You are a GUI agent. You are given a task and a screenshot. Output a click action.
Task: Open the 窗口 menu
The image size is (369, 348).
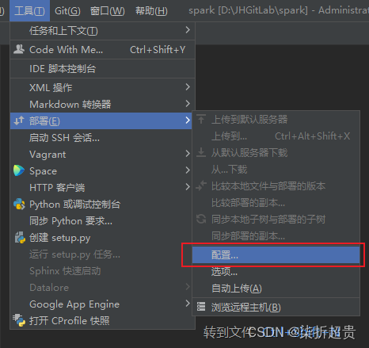pos(107,11)
